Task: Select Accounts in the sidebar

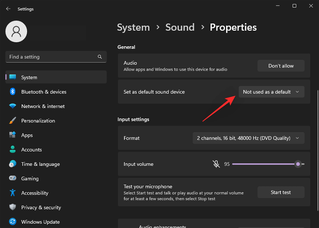Action: click(32, 150)
